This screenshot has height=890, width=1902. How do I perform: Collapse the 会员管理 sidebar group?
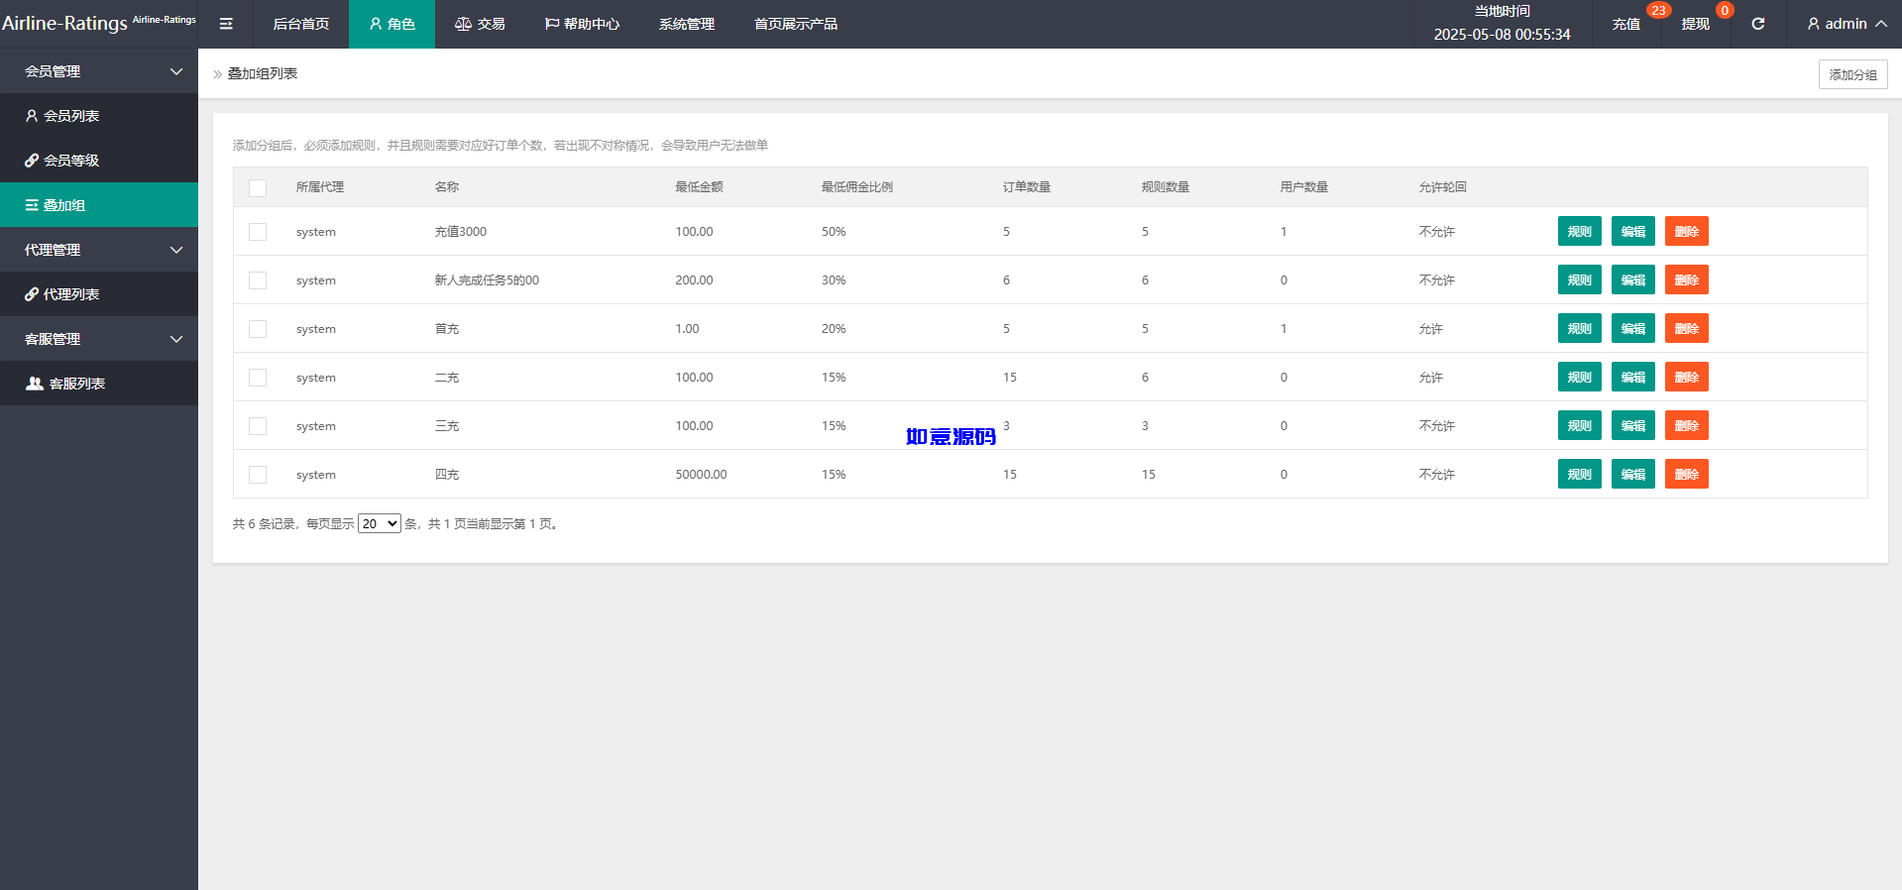click(x=99, y=71)
